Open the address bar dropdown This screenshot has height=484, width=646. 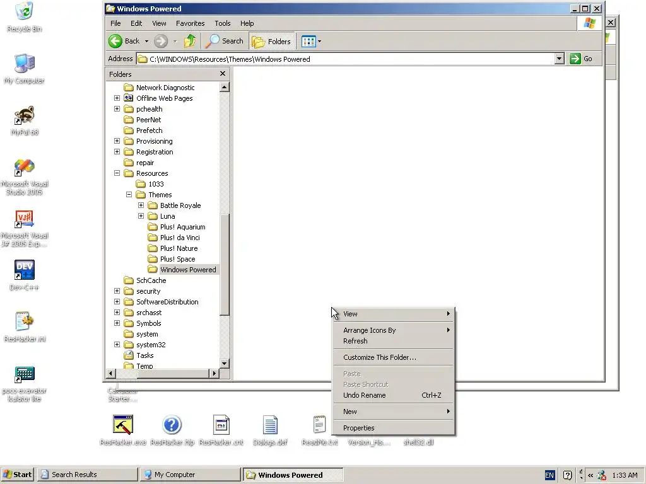pos(559,59)
